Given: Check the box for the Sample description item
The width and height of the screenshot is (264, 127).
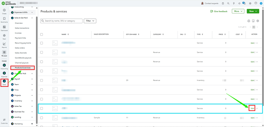Looking at the screenshot, I should click(x=42, y=118).
